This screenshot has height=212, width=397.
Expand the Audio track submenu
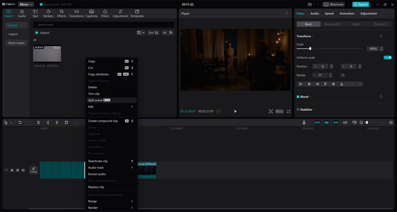tap(111, 167)
